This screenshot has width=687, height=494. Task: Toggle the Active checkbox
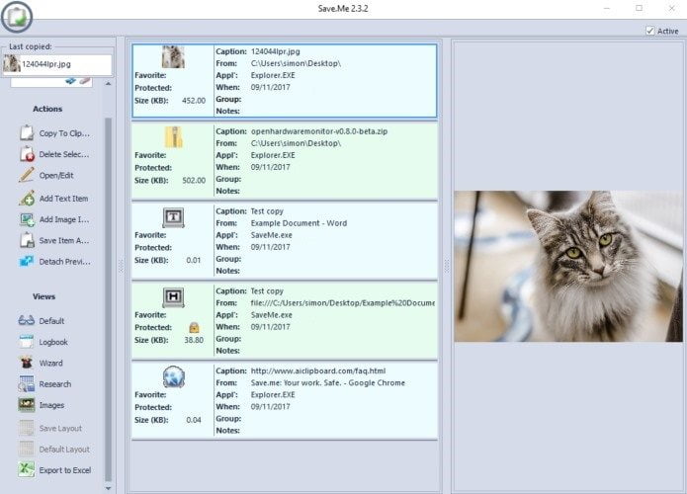pyautogui.click(x=649, y=31)
